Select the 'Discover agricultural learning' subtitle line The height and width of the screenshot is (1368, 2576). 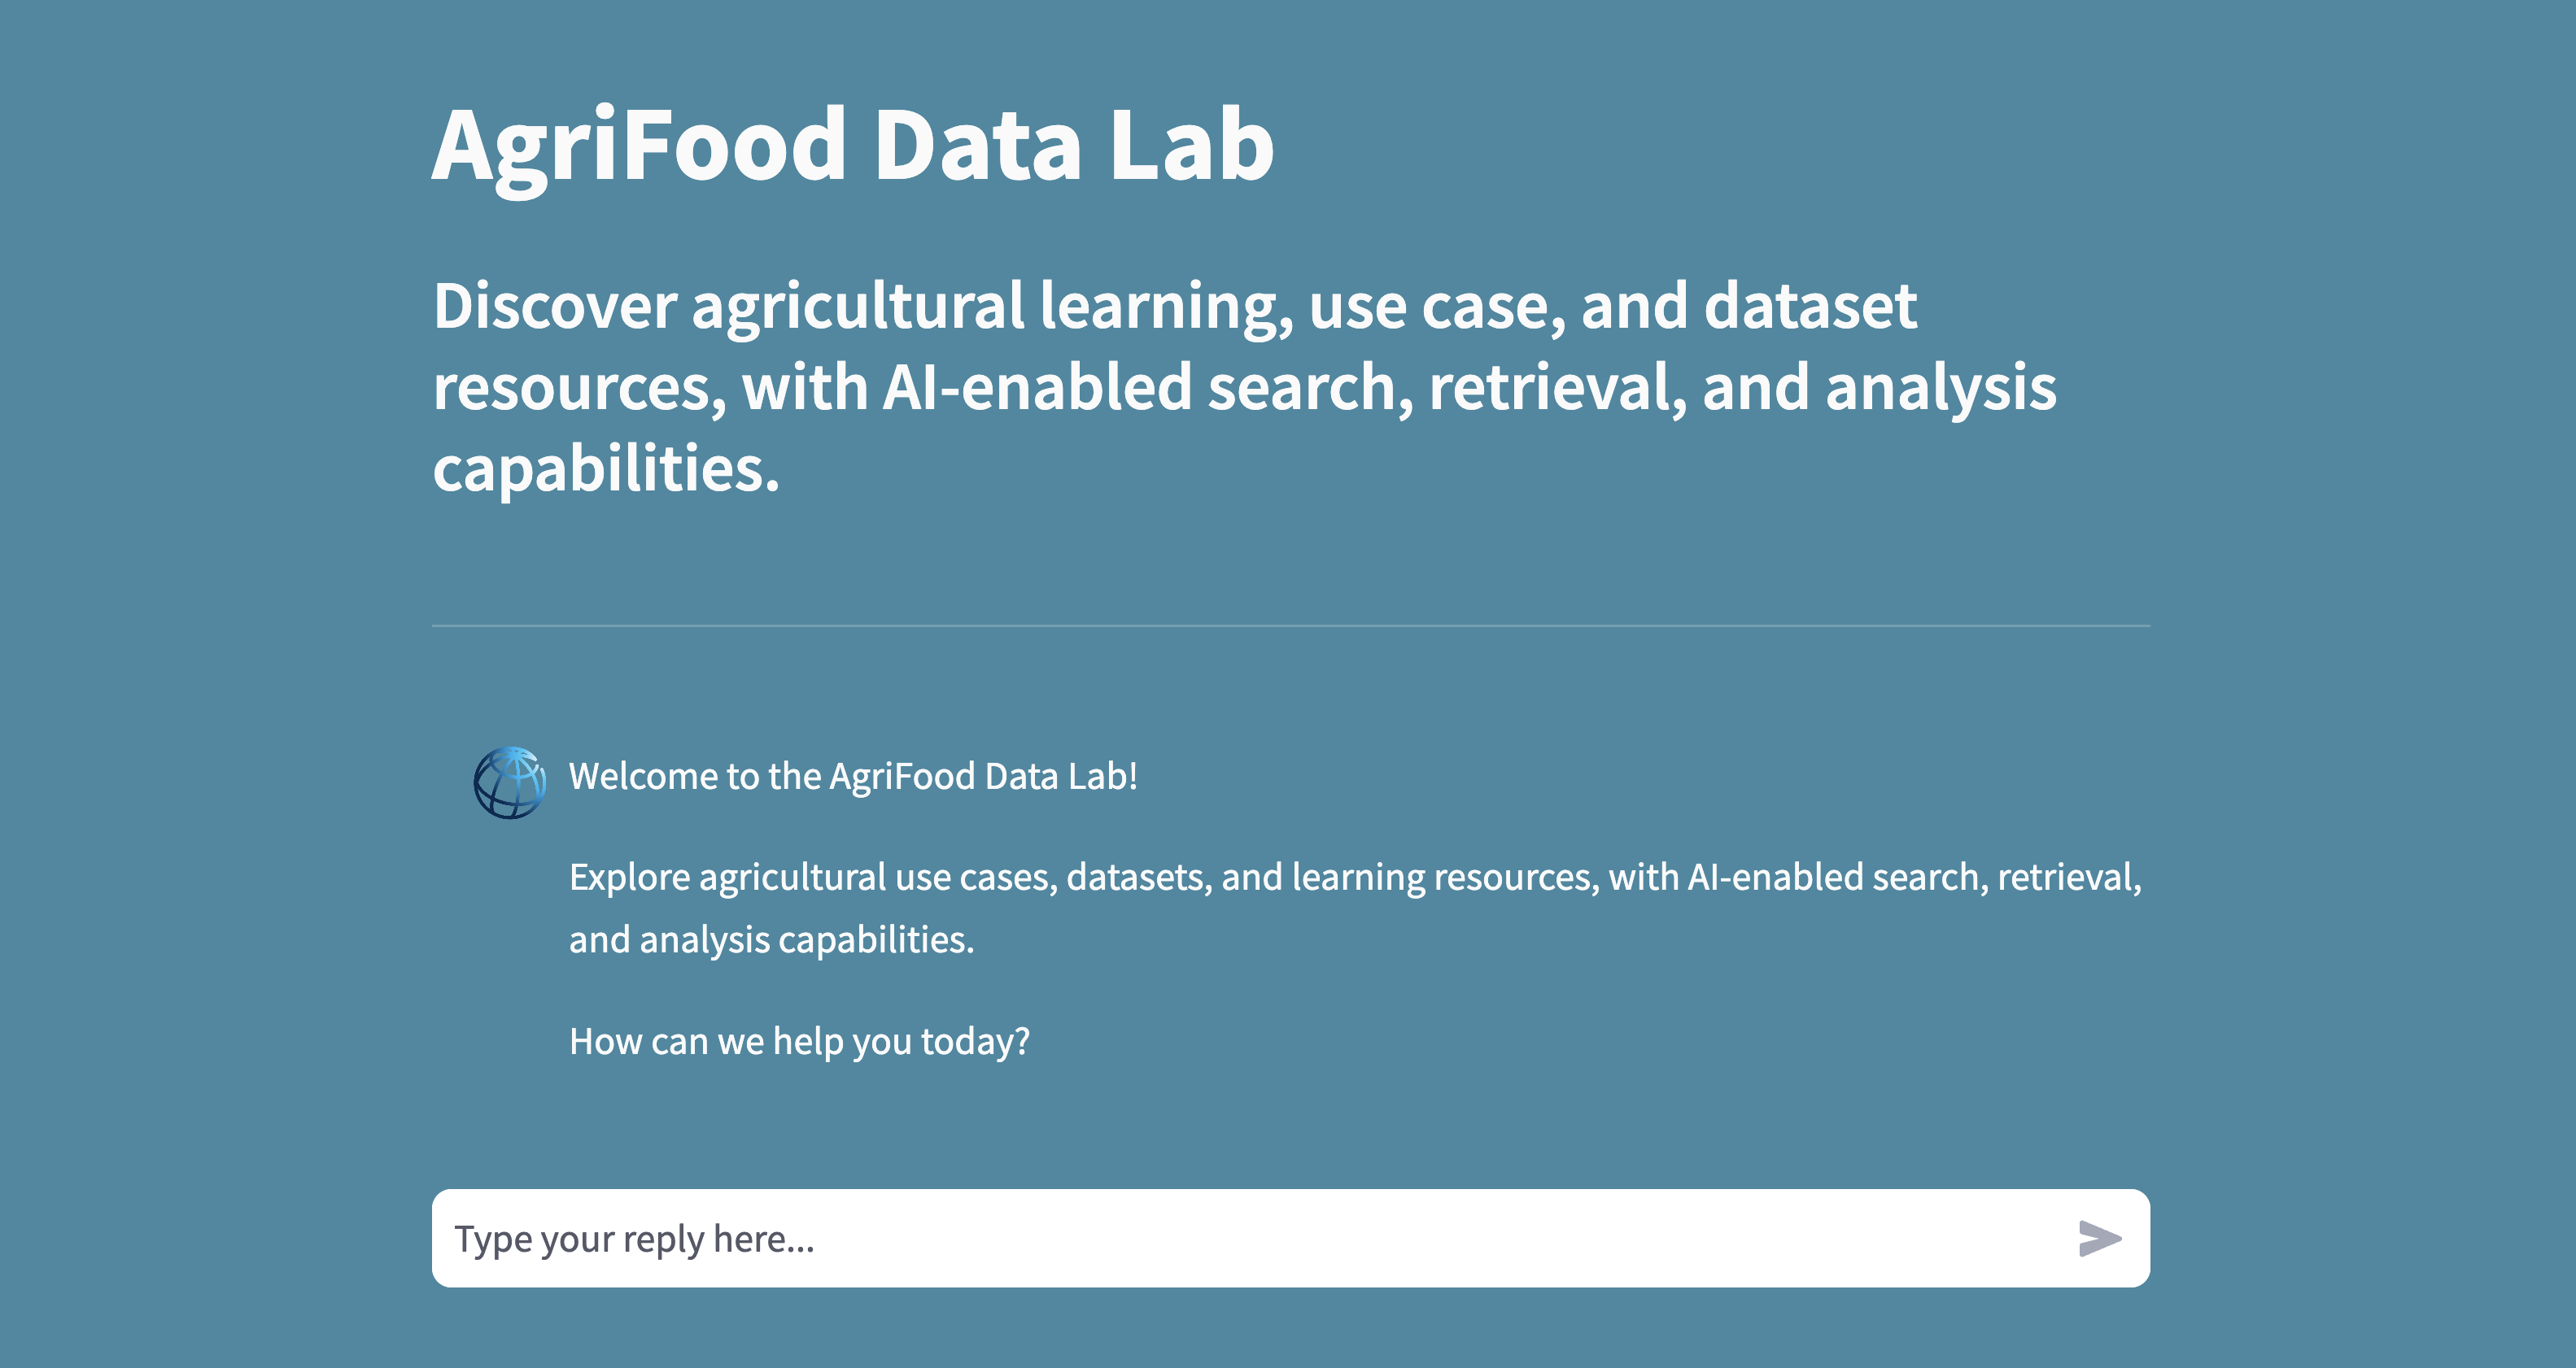click(x=1175, y=306)
